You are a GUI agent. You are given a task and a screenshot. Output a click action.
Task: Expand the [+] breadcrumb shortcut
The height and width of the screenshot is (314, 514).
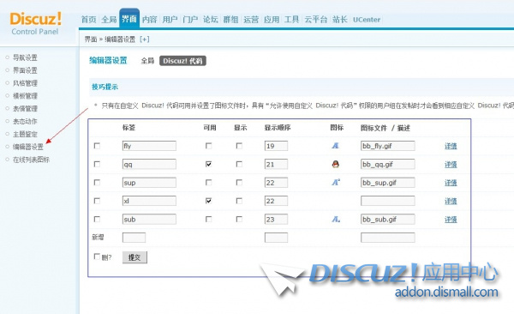pos(144,39)
